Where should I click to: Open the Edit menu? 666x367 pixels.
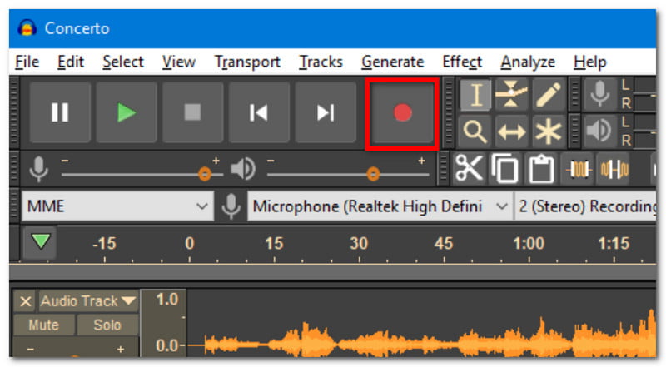pyautogui.click(x=71, y=62)
